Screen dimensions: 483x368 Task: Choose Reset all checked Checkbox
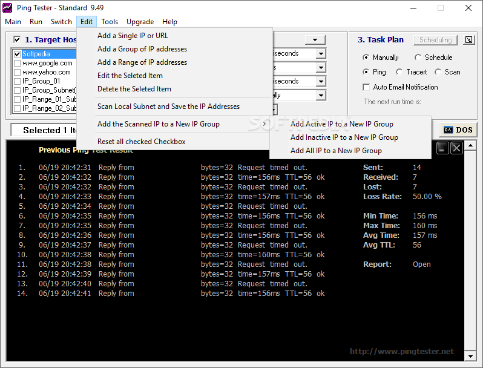point(174,142)
